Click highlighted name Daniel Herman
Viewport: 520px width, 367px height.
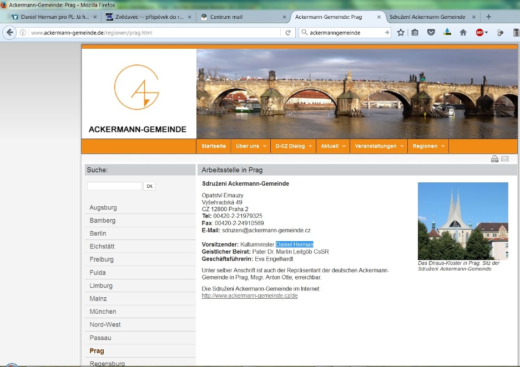tap(295, 244)
